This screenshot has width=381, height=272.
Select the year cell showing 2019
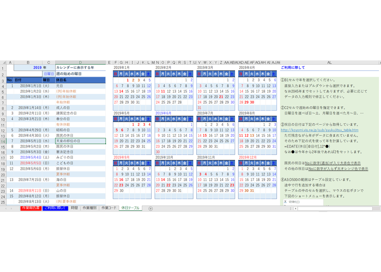tap(28, 68)
